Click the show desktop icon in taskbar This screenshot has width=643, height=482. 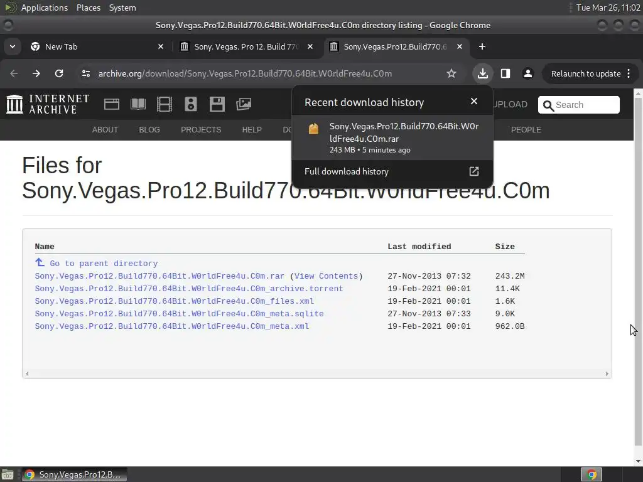click(8, 474)
